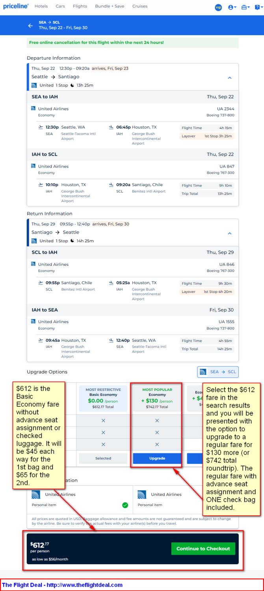
Task: Collapse the Santiago to Seattle return details
Action: pyautogui.click(x=230, y=233)
